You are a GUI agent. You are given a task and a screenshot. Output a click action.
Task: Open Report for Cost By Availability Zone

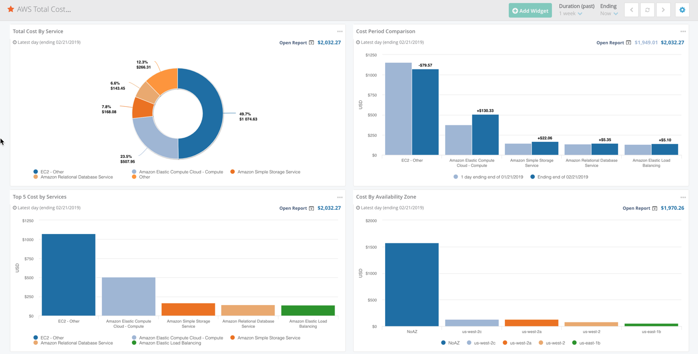tap(640, 208)
